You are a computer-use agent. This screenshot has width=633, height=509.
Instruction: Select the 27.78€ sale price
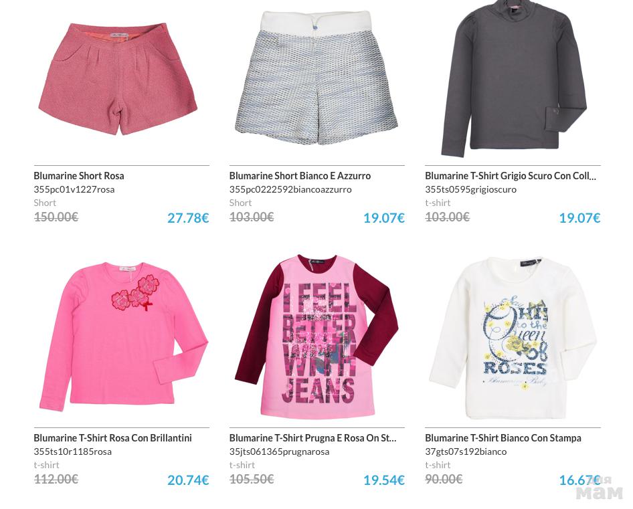click(188, 218)
